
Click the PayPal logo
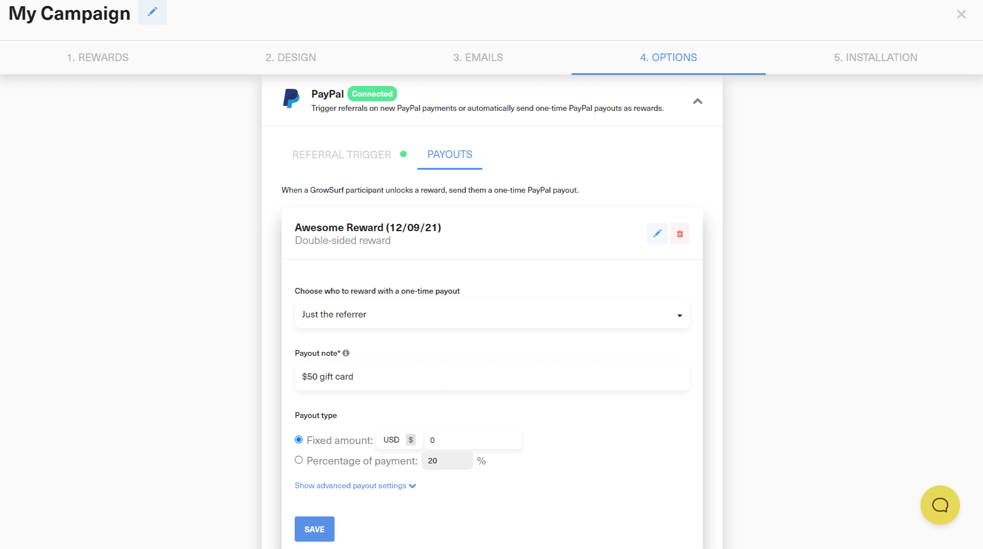(291, 99)
